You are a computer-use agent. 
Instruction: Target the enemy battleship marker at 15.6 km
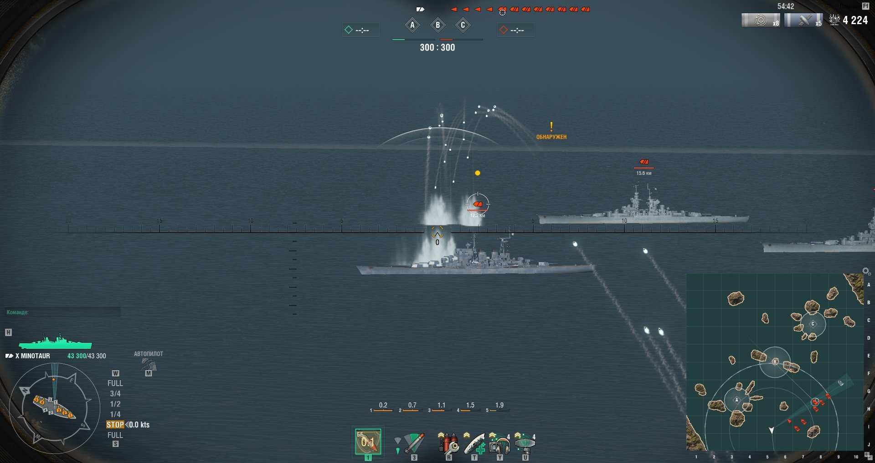644,162
